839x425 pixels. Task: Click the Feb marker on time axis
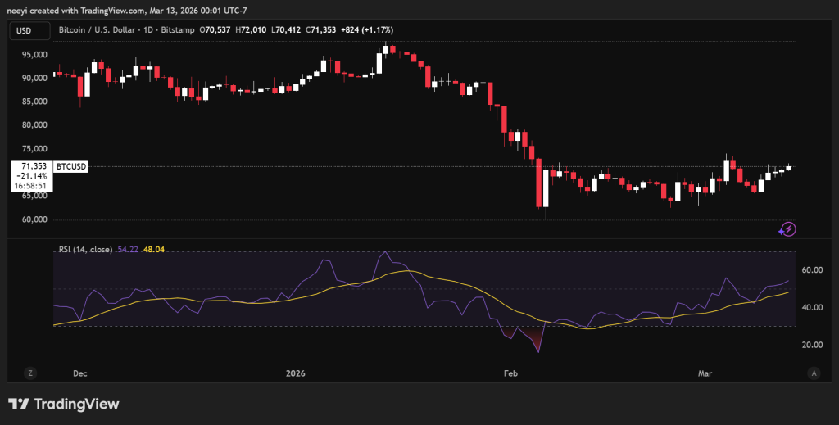pos(510,373)
